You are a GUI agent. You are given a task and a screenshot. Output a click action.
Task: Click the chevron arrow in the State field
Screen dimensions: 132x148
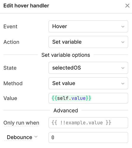point(123,68)
